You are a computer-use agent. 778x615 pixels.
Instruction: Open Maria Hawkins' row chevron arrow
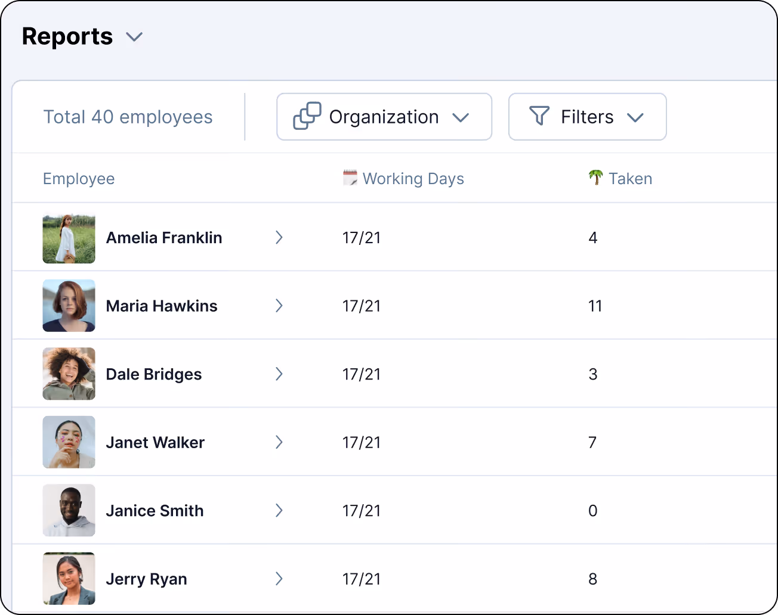tap(279, 306)
